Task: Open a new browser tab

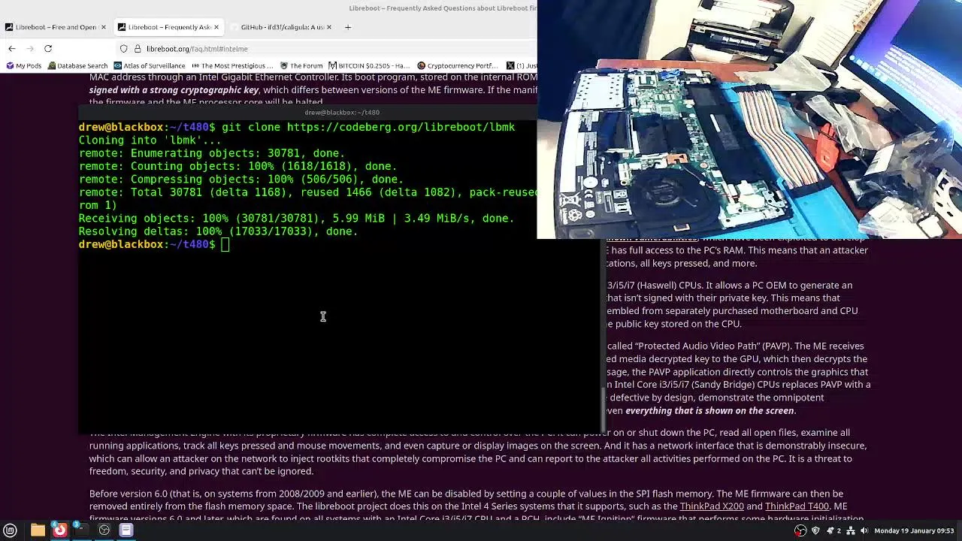Action: tap(347, 27)
